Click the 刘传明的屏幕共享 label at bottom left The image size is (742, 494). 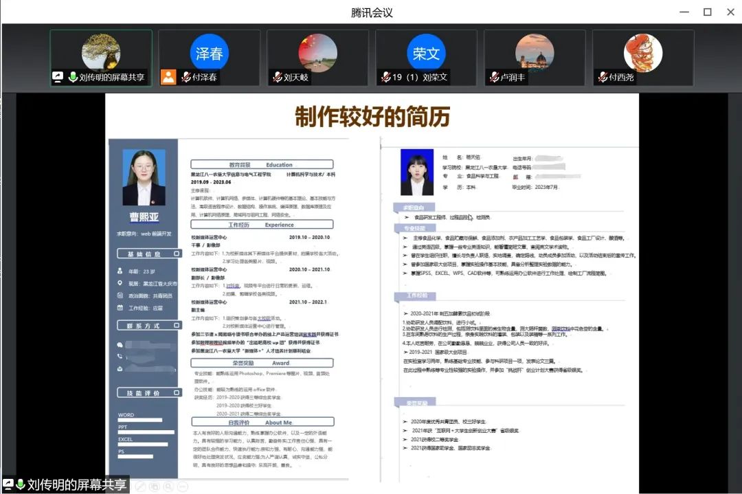pyautogui.click(x=76, y=484)
